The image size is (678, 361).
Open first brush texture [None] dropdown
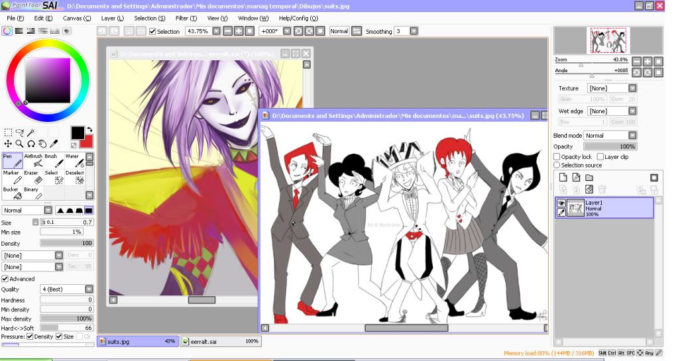click(x=59, y=255)
